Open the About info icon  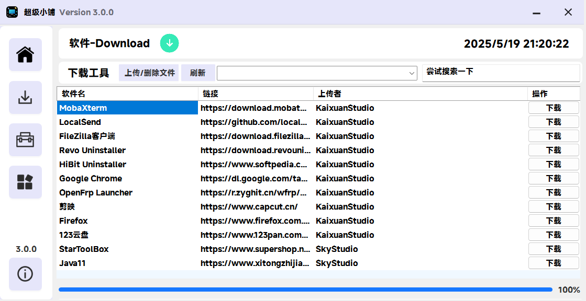point(26,274)
